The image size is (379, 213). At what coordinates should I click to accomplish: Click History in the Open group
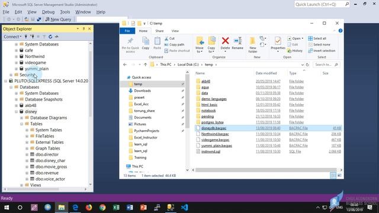click(295, 51)
